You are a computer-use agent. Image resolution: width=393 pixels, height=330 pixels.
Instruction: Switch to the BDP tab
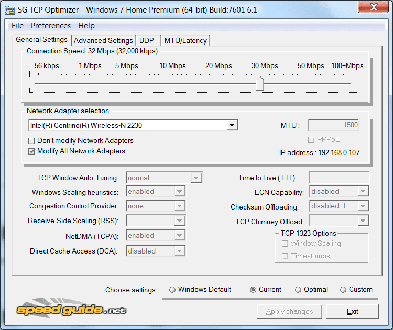pyautogui.click(x=148, y=40)
